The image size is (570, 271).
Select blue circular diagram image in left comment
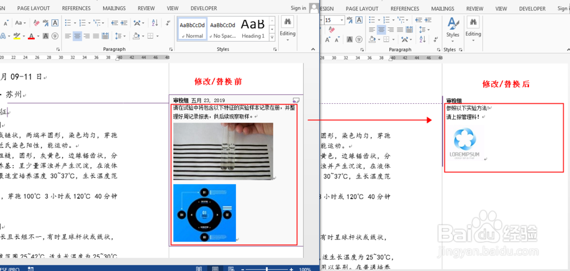pos(205,213)
